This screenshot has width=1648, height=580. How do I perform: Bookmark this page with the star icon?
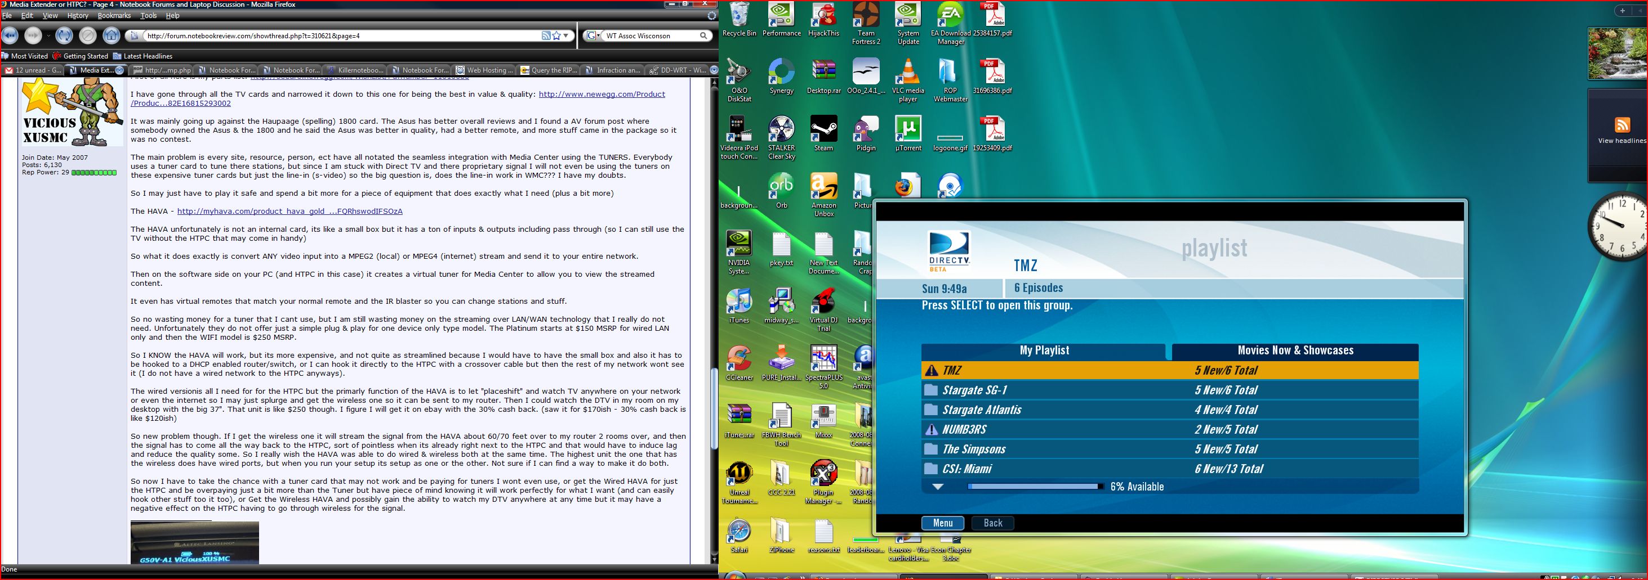(556, 36)
